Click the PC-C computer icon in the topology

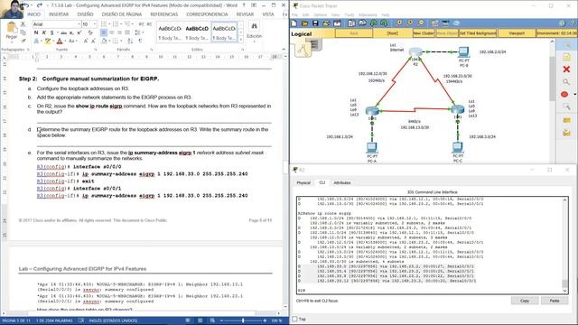point(458,147)
